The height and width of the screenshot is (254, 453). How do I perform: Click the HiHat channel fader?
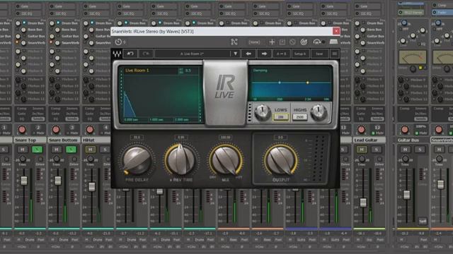[92, 187]
